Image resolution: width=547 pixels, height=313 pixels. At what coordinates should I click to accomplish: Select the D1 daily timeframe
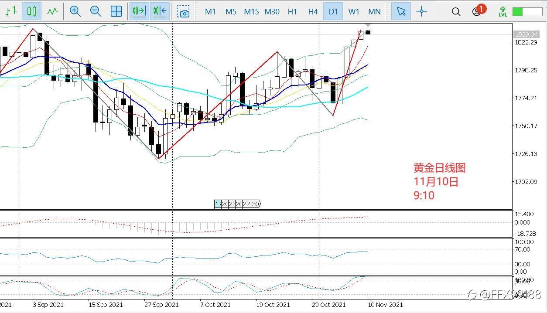point(333,12)
